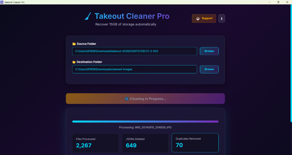Restore down the application window
Screen dimensions: 292x155
(278, 2)
